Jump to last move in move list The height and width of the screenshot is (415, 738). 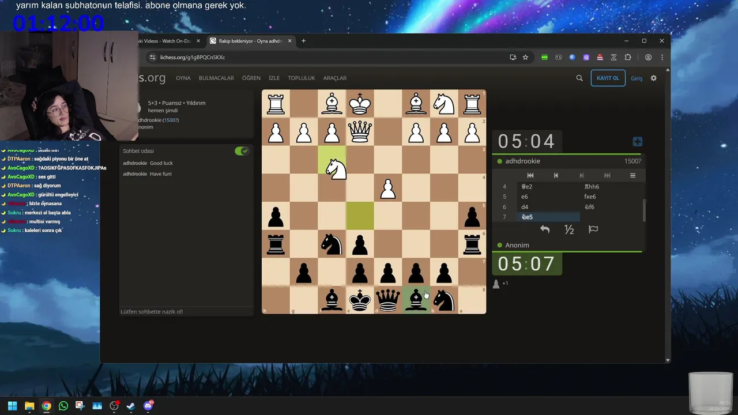point(607,175)
